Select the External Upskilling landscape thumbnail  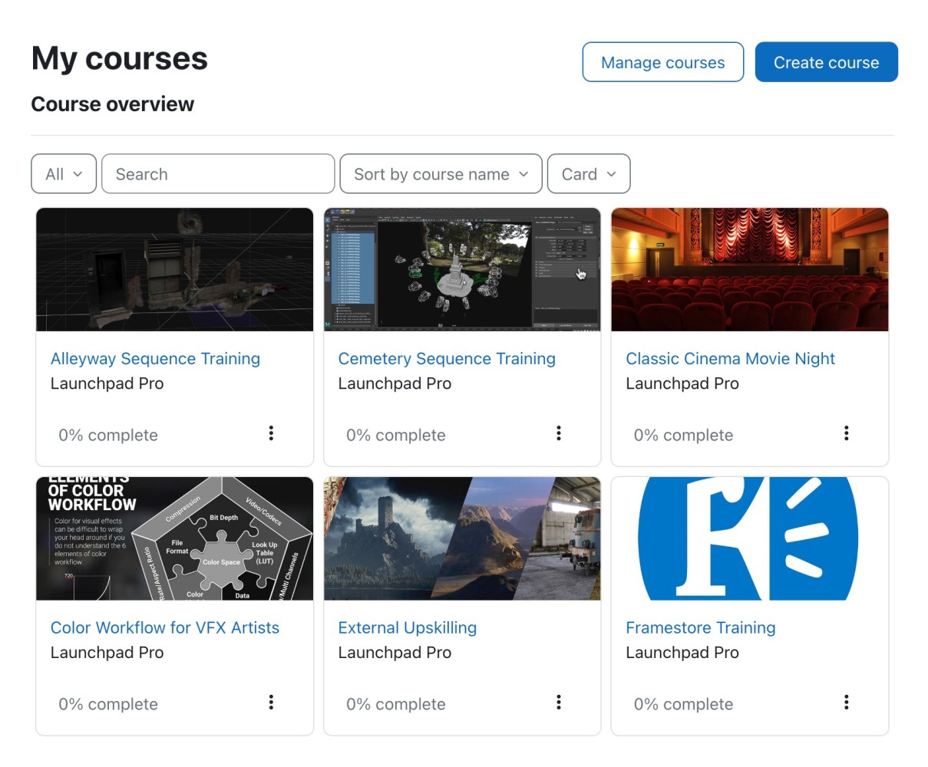pos(462,538)
